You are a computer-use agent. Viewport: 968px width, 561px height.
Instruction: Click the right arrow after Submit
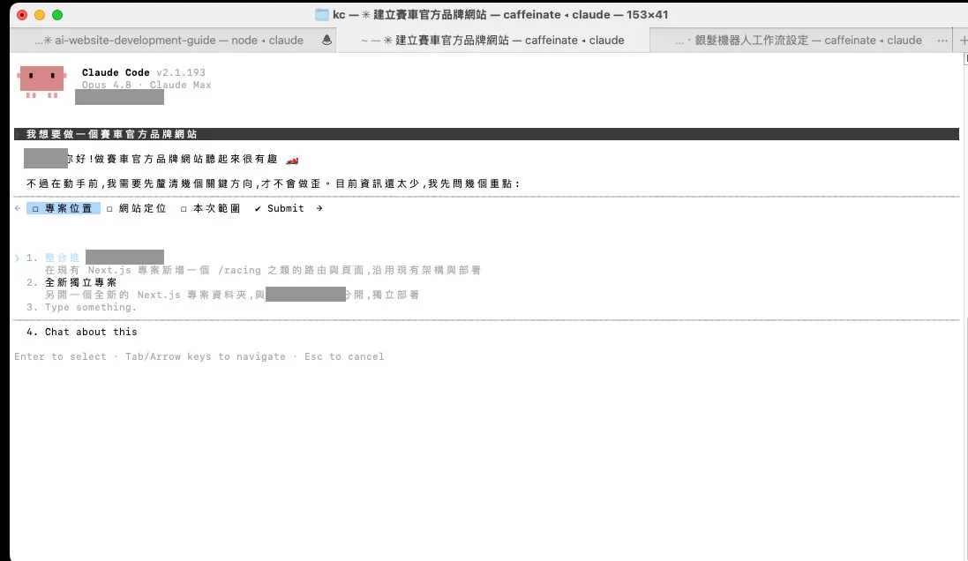pos(319,208)
